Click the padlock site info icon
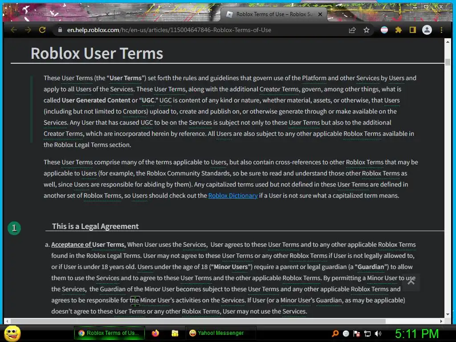Screen dimensions: 456x342 tap(60, 30)
